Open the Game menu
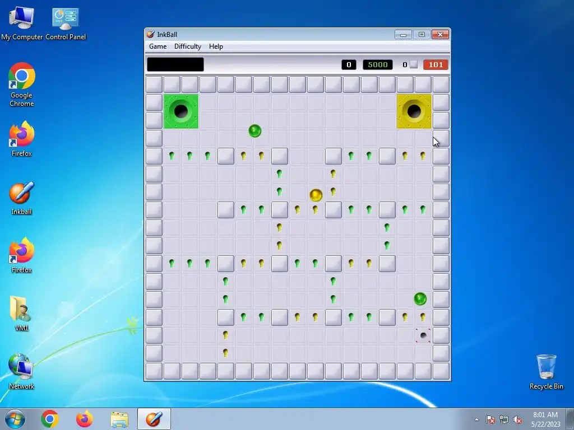This screenshot has height=430, width=574. click(158, 46)
